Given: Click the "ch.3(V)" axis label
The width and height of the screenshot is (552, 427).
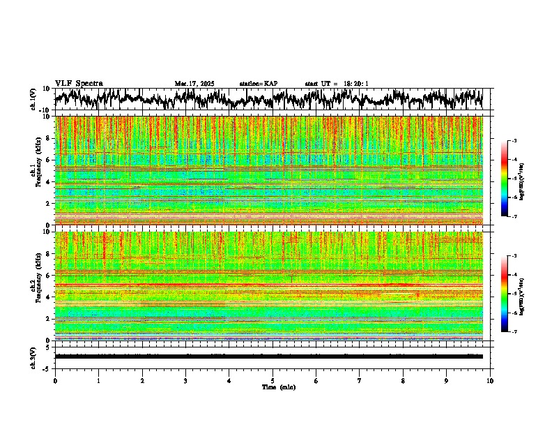Looking at the screenshot, I should click(33, 358).
